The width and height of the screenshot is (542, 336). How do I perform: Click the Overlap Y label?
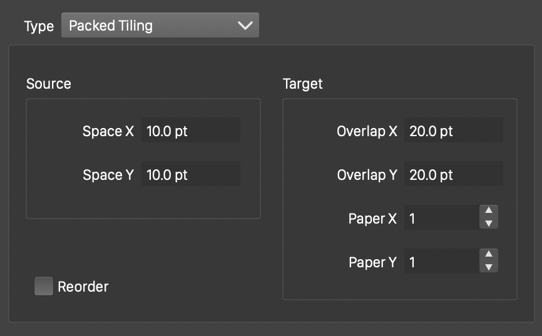pos(367,175)
